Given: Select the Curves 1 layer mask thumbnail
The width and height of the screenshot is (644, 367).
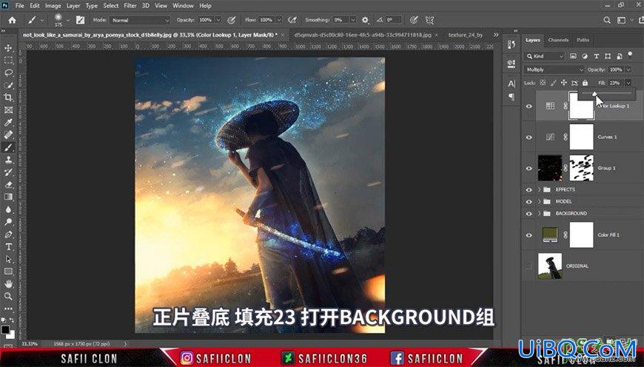Looking at the screenshot, I should coord(581,137).
